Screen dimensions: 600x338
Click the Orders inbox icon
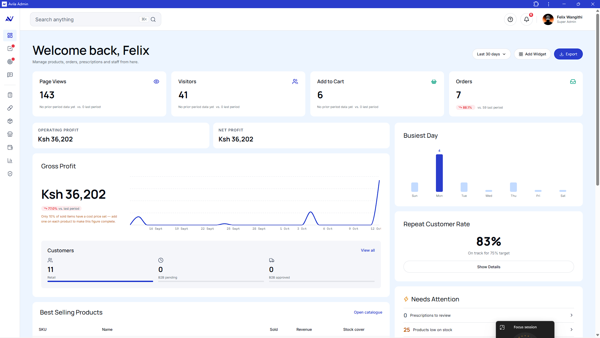point(573,82)
